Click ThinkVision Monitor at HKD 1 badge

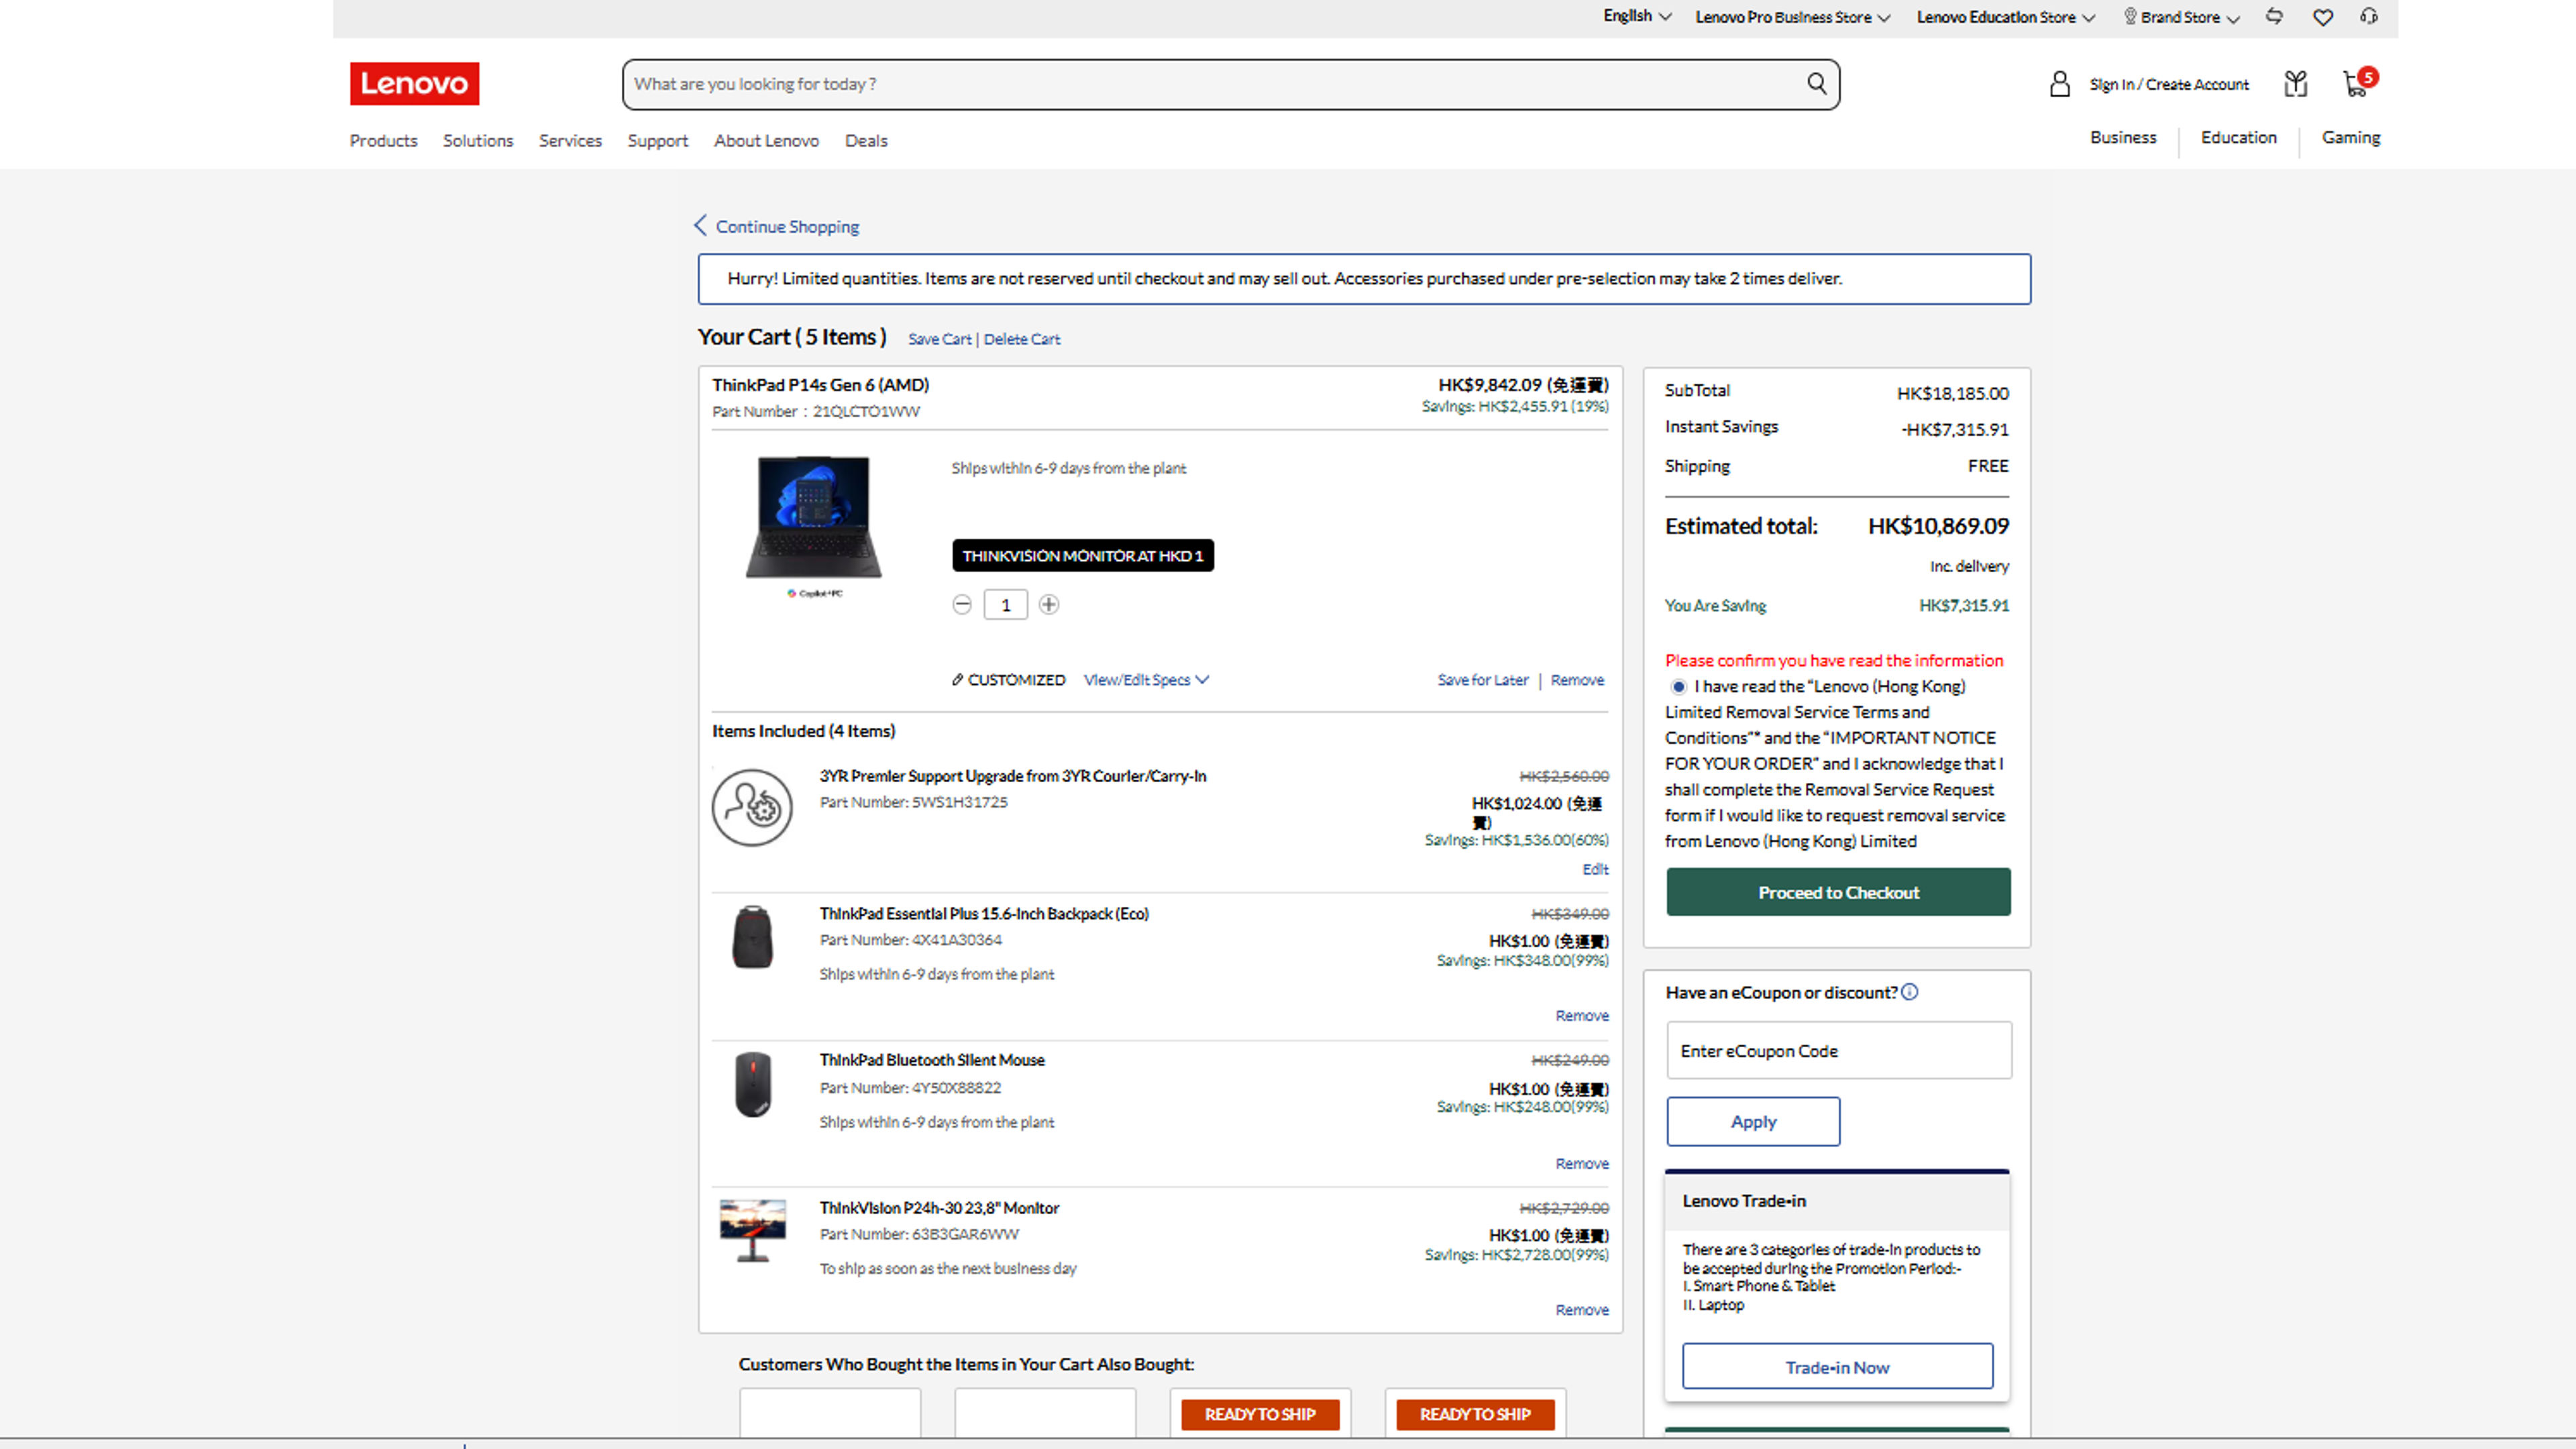(1082, 555)
